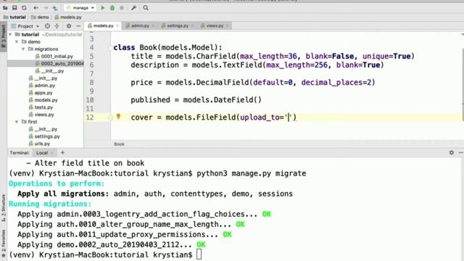This screenshot has width=464, height=261.
Task: Collapse the tutorial root folder
Action: click(x=10, y=34)
